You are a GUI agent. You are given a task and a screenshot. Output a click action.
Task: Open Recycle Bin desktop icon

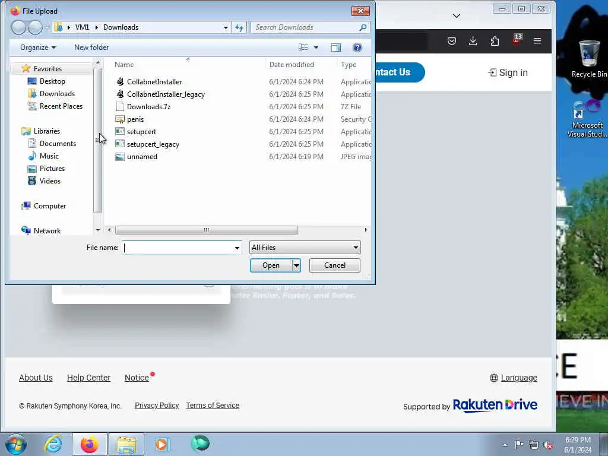pos(589,59)
